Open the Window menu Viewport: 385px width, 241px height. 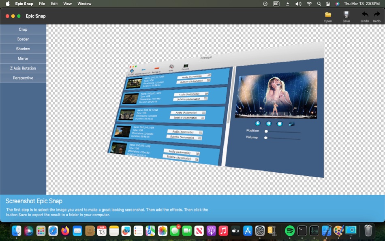click(84, 4)
